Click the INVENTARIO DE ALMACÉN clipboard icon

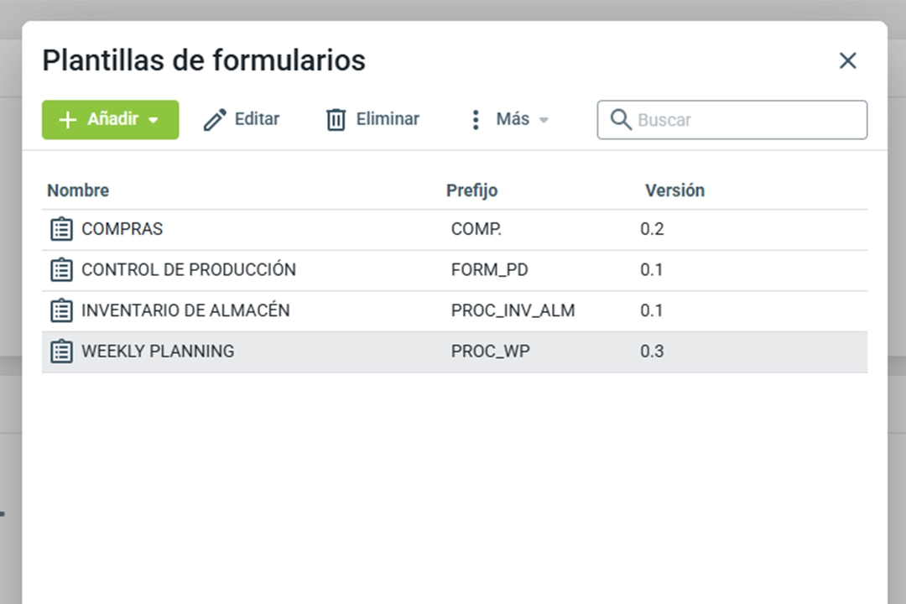coord(61,310)
